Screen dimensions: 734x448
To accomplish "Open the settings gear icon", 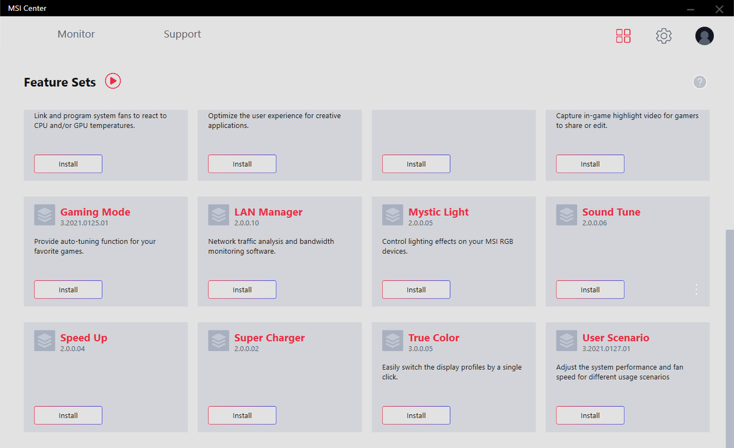I will (663, 36).
